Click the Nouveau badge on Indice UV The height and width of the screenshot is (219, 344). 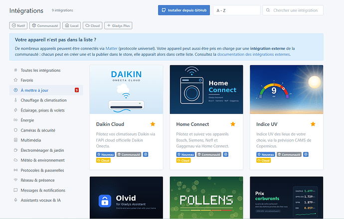click(x=266, y=154)
